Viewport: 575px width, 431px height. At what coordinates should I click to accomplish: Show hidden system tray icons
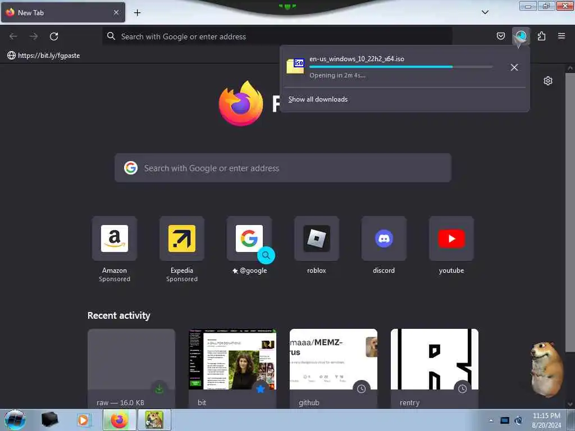tap(491, 420)
